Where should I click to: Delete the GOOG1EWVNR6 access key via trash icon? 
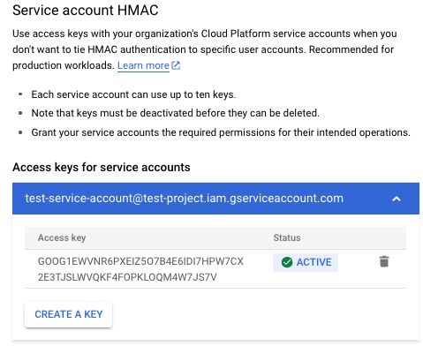coord(384,261)
